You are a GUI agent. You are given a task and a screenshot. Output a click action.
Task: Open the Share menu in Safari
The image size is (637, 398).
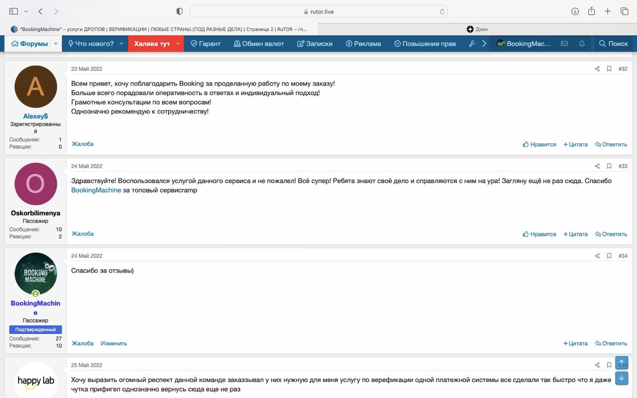click(591, 11)
